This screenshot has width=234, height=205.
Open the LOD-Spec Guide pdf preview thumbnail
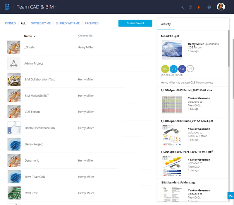click(x=172, y=135)
